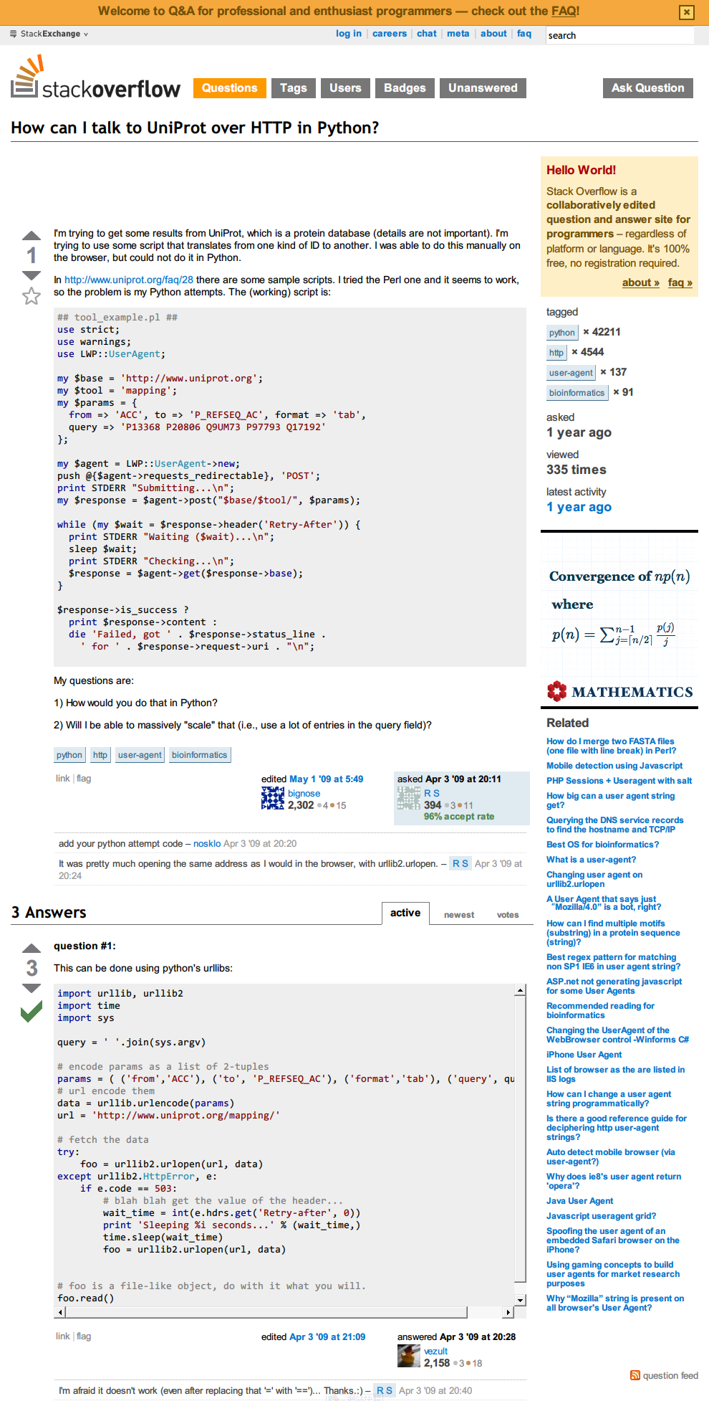Click user-agent tag in sidebar
The height and width of the screenshot is (1401, 709).
tap(571, 372)
